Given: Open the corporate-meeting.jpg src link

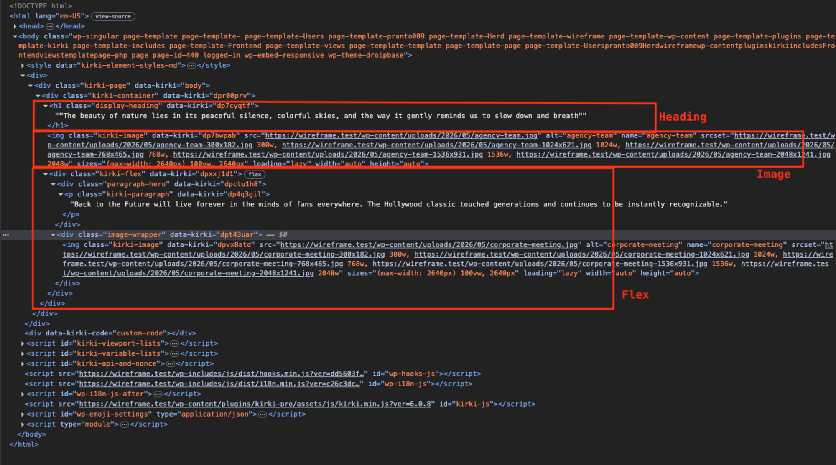Looking at the screenshot, I should (429, 245).
